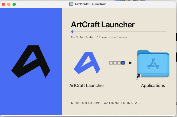Click the Applications folder label
Viewport: 177px width, 117px height.
(153, 86)
